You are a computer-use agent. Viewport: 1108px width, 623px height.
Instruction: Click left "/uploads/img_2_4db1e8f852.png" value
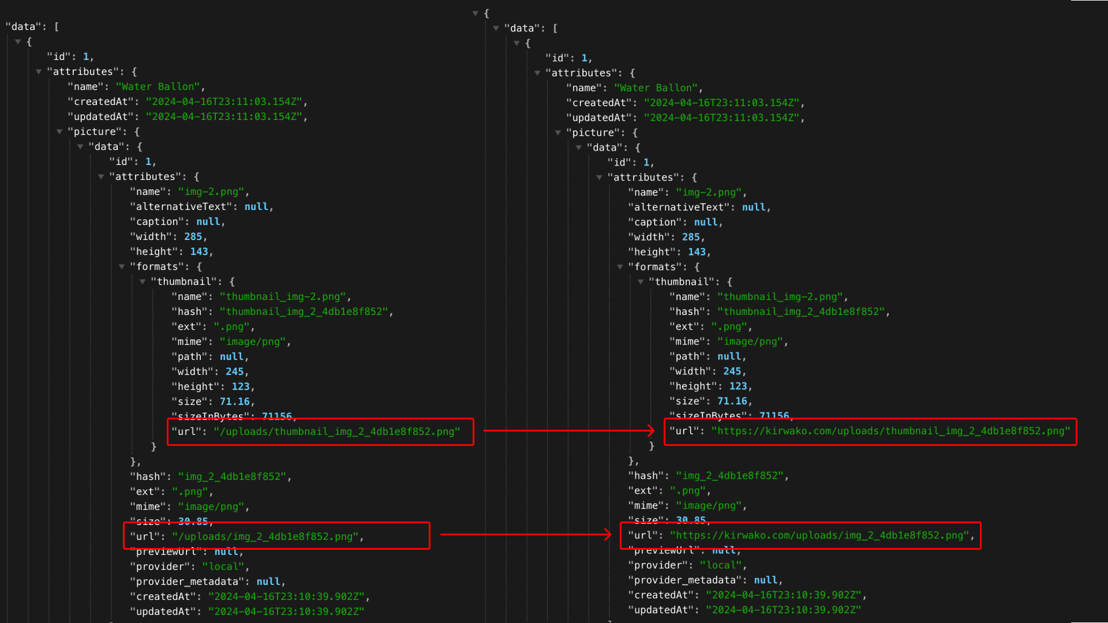[x=265, y=536]
